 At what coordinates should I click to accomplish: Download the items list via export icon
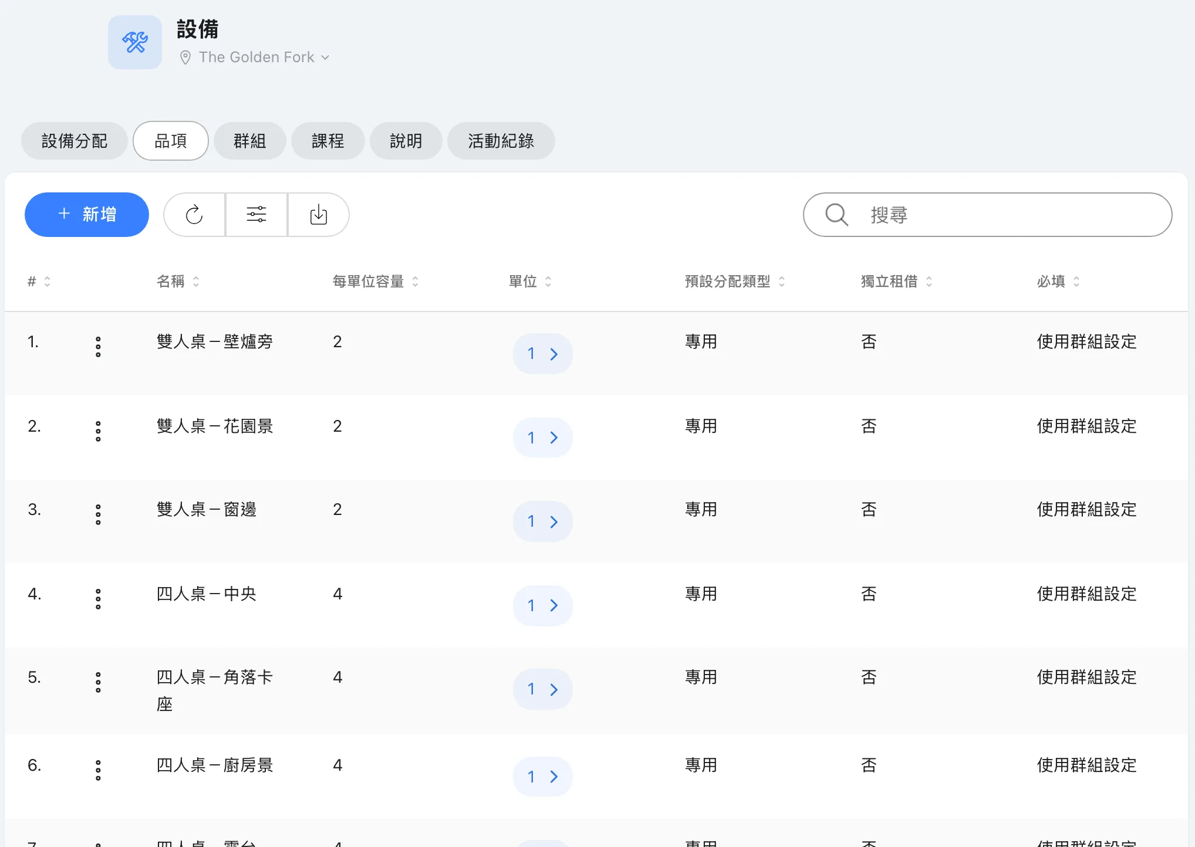(319, 215)
